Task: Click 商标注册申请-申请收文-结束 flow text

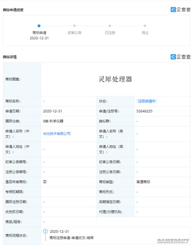Action: [72, 238]
